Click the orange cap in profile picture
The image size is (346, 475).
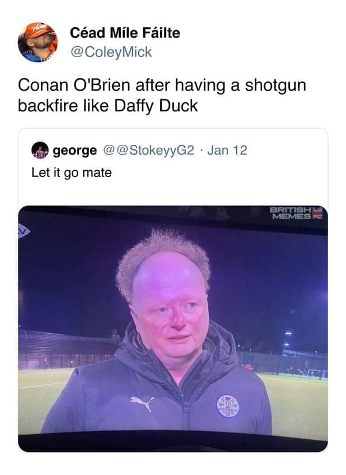(38, 29)
